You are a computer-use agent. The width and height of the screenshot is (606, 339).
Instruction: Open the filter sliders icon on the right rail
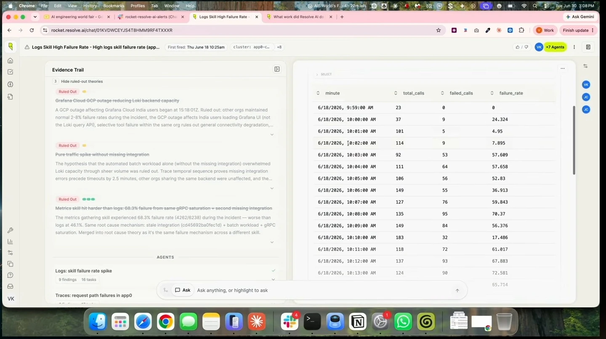[585, 66]
